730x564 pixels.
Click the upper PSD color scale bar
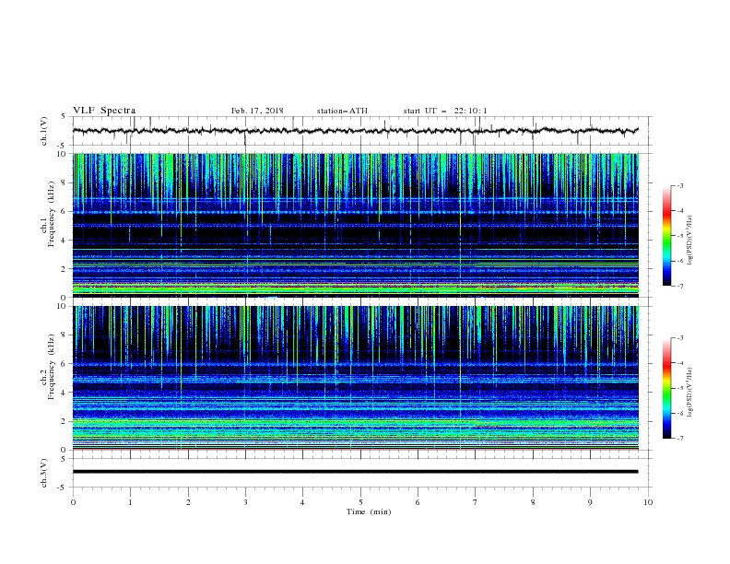point(667,236)
